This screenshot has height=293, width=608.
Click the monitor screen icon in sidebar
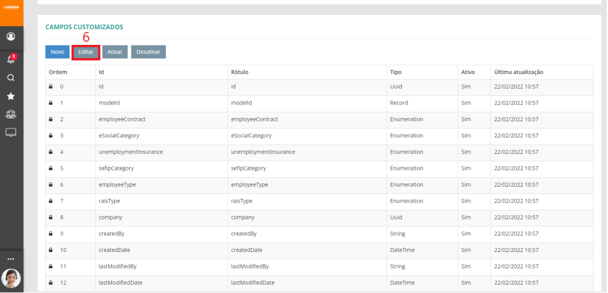point(11,132)
